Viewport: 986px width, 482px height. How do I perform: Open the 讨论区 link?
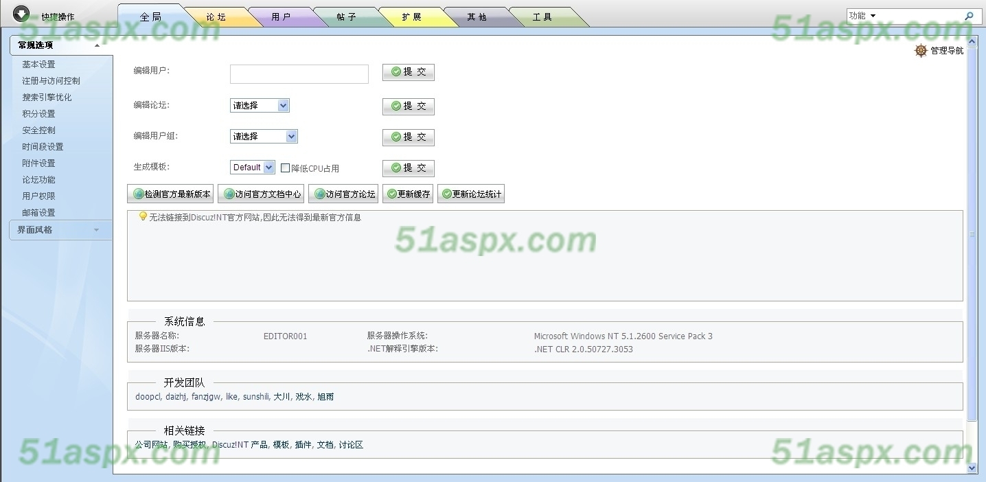[x=351, y=445]
